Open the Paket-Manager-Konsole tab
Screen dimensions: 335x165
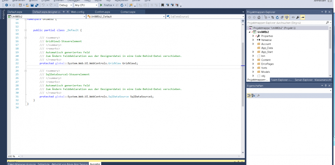pyautogui.click(x=21, y=164)
